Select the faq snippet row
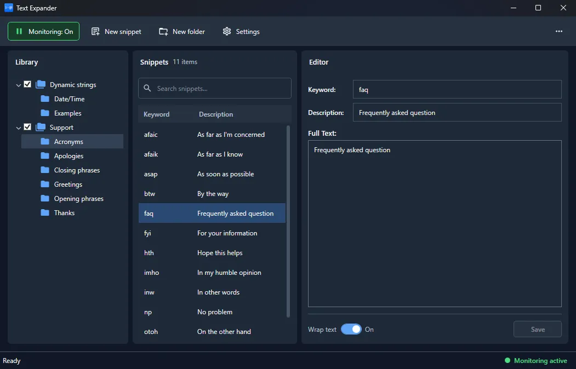 pos(212,213)
